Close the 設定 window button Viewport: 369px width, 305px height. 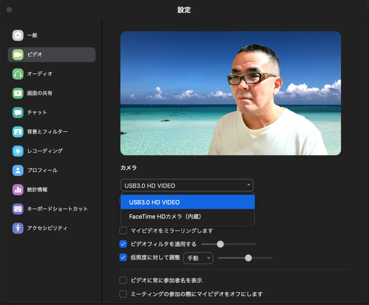(x=9, y=10)
